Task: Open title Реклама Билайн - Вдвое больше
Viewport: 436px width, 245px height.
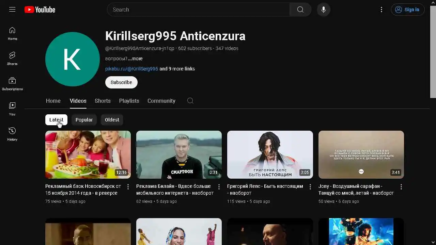Action: pyautogui.click(x=175, y=190)
